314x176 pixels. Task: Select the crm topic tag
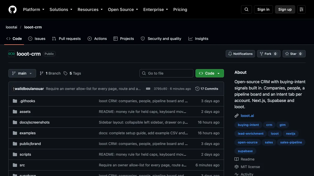coord(269,125)
